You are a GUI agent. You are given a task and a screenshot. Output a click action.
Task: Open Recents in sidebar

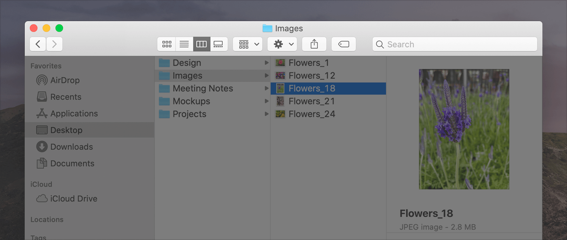(x=90, y=97)
